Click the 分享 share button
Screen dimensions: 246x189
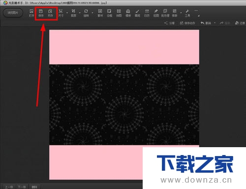(169, 23)
